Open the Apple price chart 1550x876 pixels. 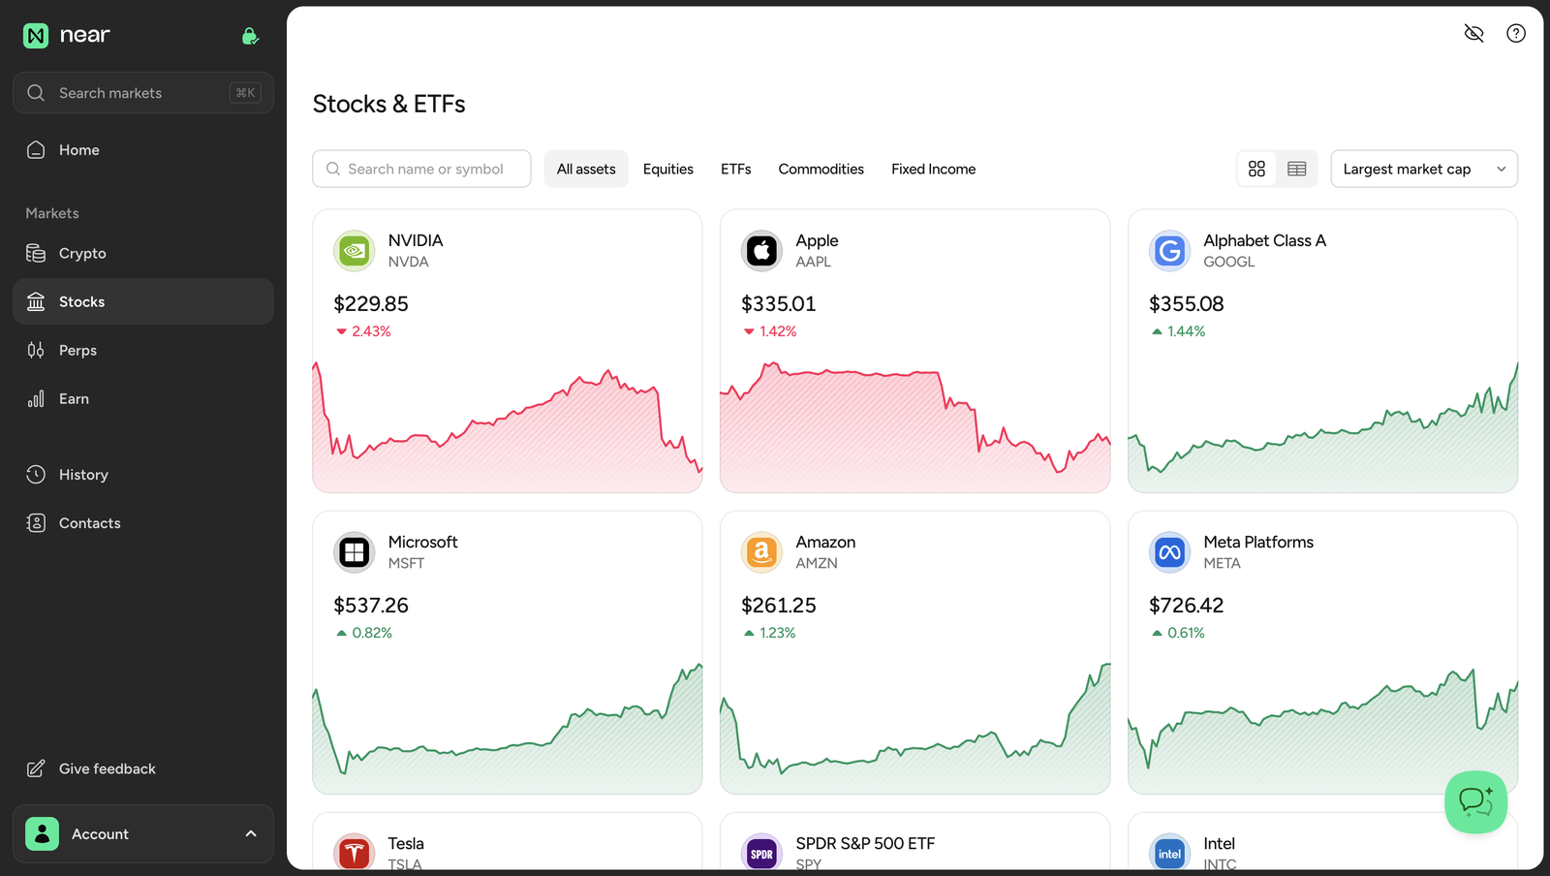click(915, 426)
